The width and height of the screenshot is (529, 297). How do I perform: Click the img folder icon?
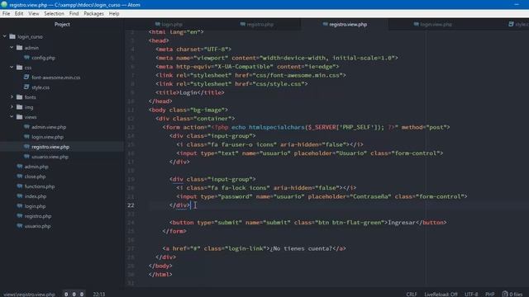coord(20,107)
